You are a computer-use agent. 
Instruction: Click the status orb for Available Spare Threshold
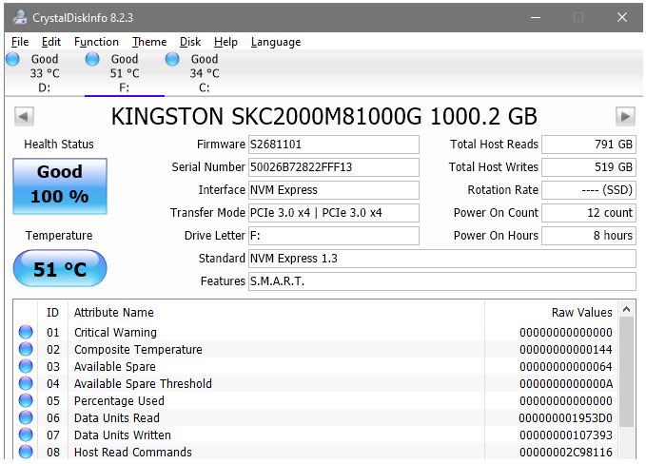click(26, 383)
